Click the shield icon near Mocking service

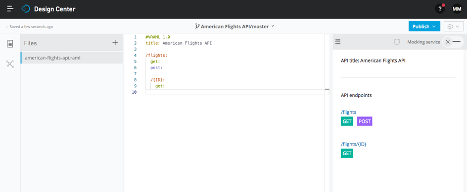click(x=397, y=42)
